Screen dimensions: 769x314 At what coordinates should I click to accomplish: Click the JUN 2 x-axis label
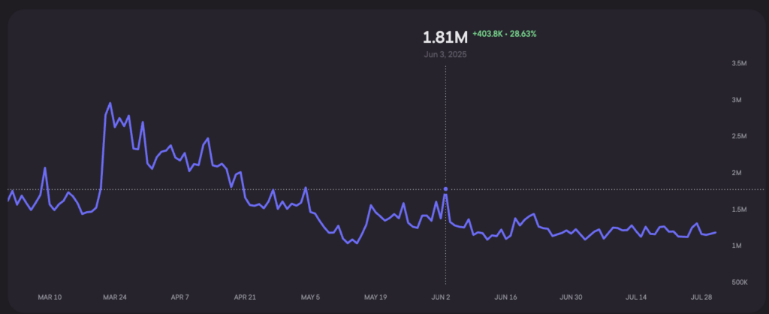[x=442, y=297]
